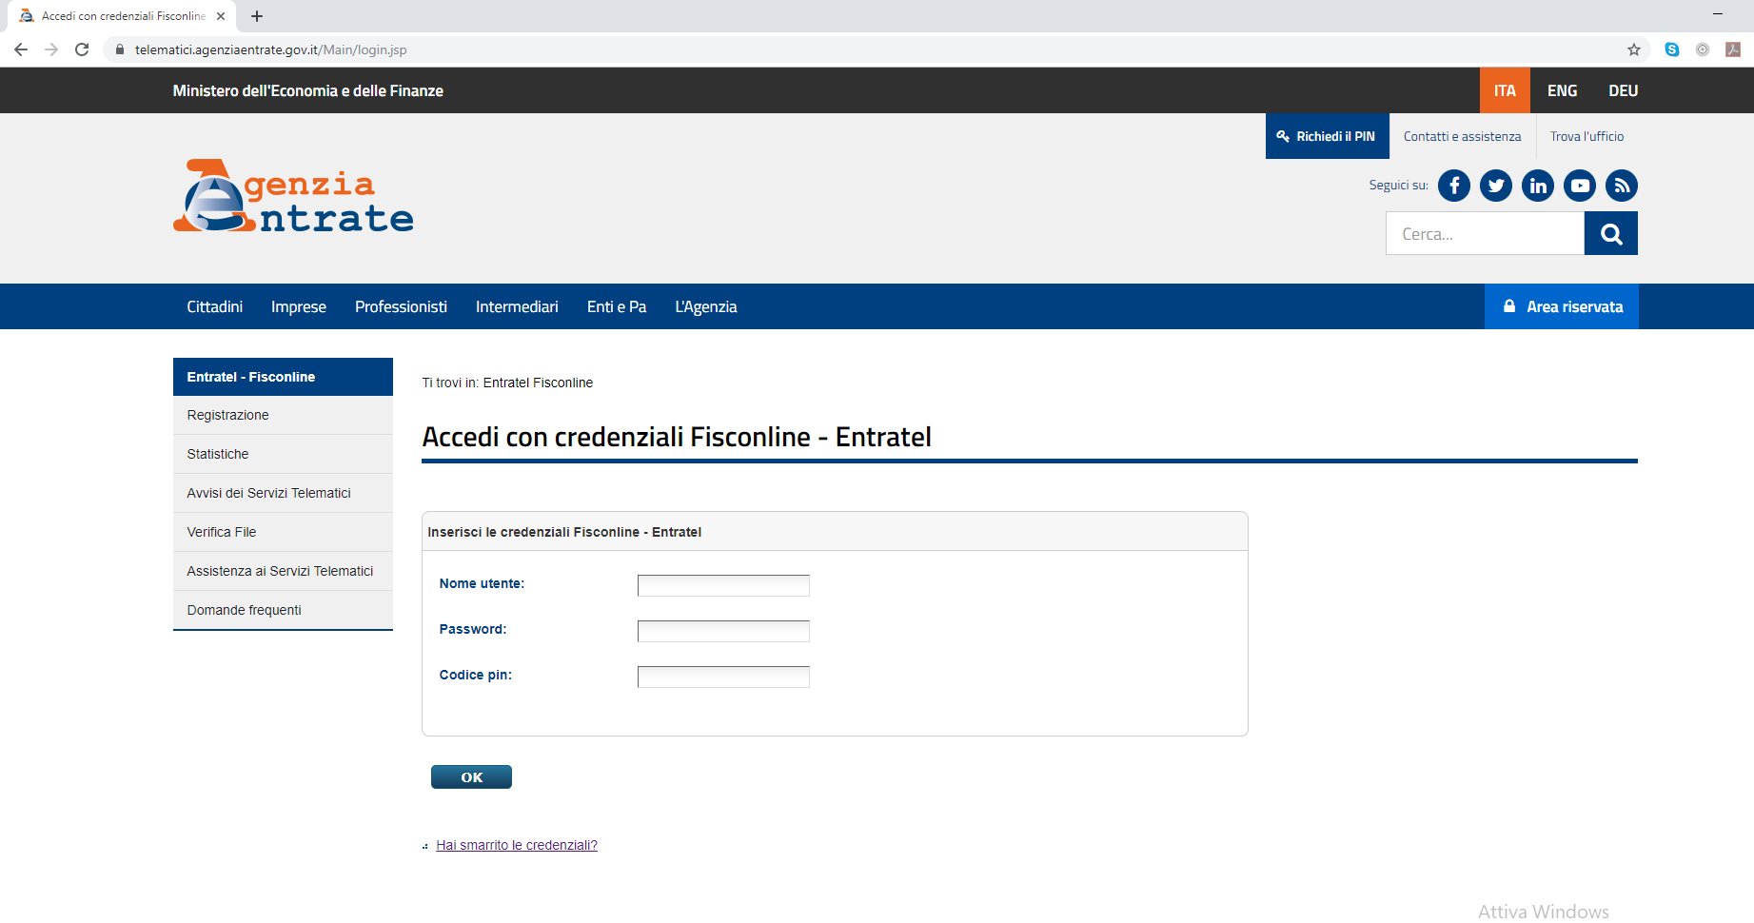The height and width of the screenshot is (923, 1754).
Task: Open Avvisi dei Servizi Telematici
Action: (x=283, y=493)
